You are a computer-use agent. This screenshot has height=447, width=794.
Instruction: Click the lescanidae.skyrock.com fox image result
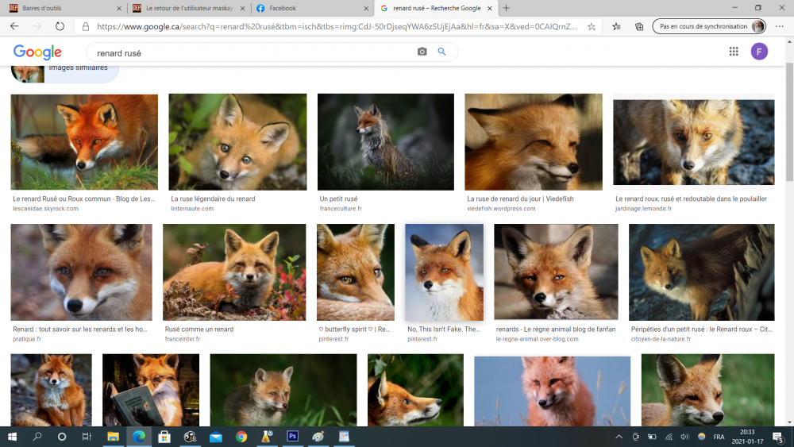pyautogui.click(x=84, y=142)
